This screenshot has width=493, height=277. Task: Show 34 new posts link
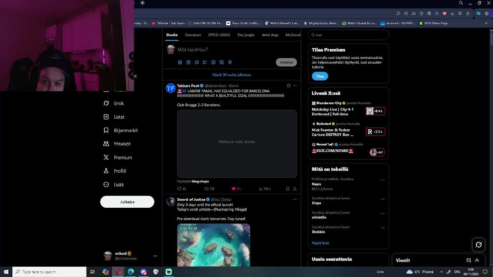[231, 75]
